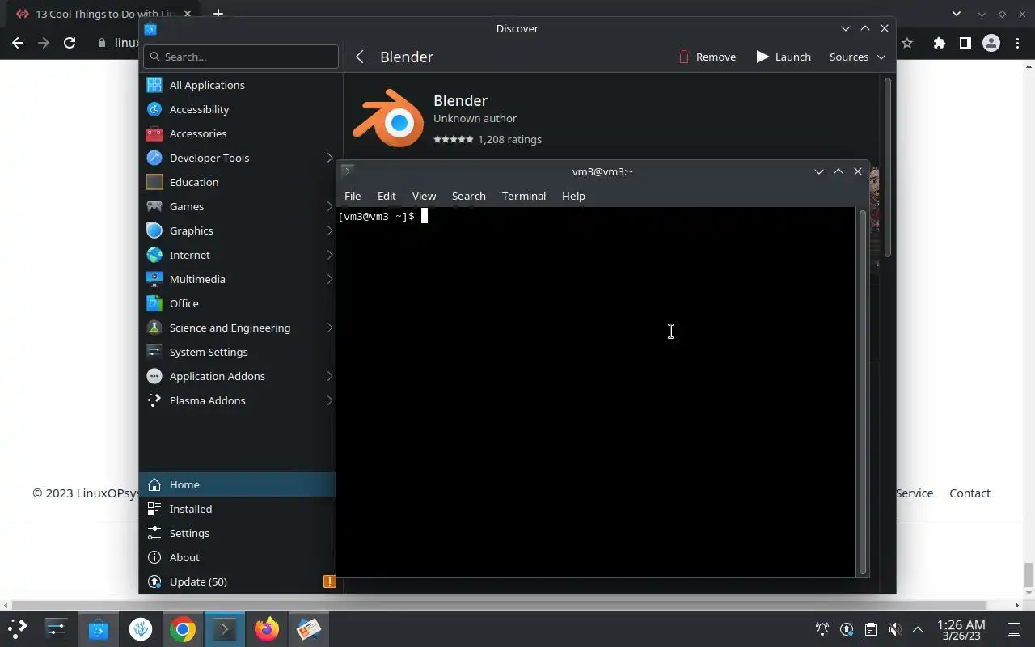Open Plasma Addons icon
Image resolution: width=1035 pixels, height=647 pixels.
tap(154, 400)
